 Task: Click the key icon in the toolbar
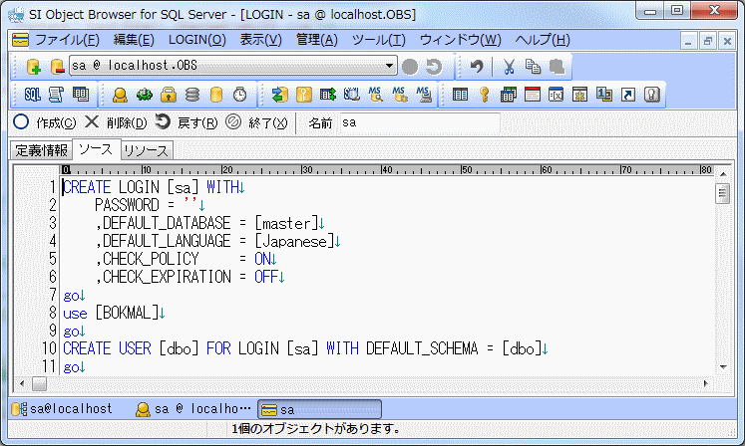coord(484,95)
